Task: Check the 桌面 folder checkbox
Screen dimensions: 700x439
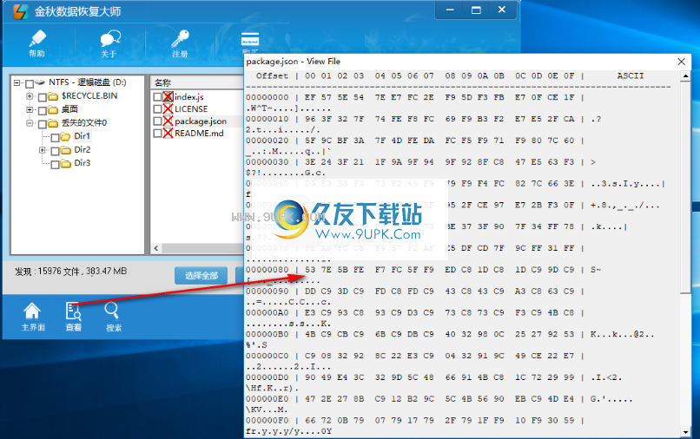Action: 43,110
